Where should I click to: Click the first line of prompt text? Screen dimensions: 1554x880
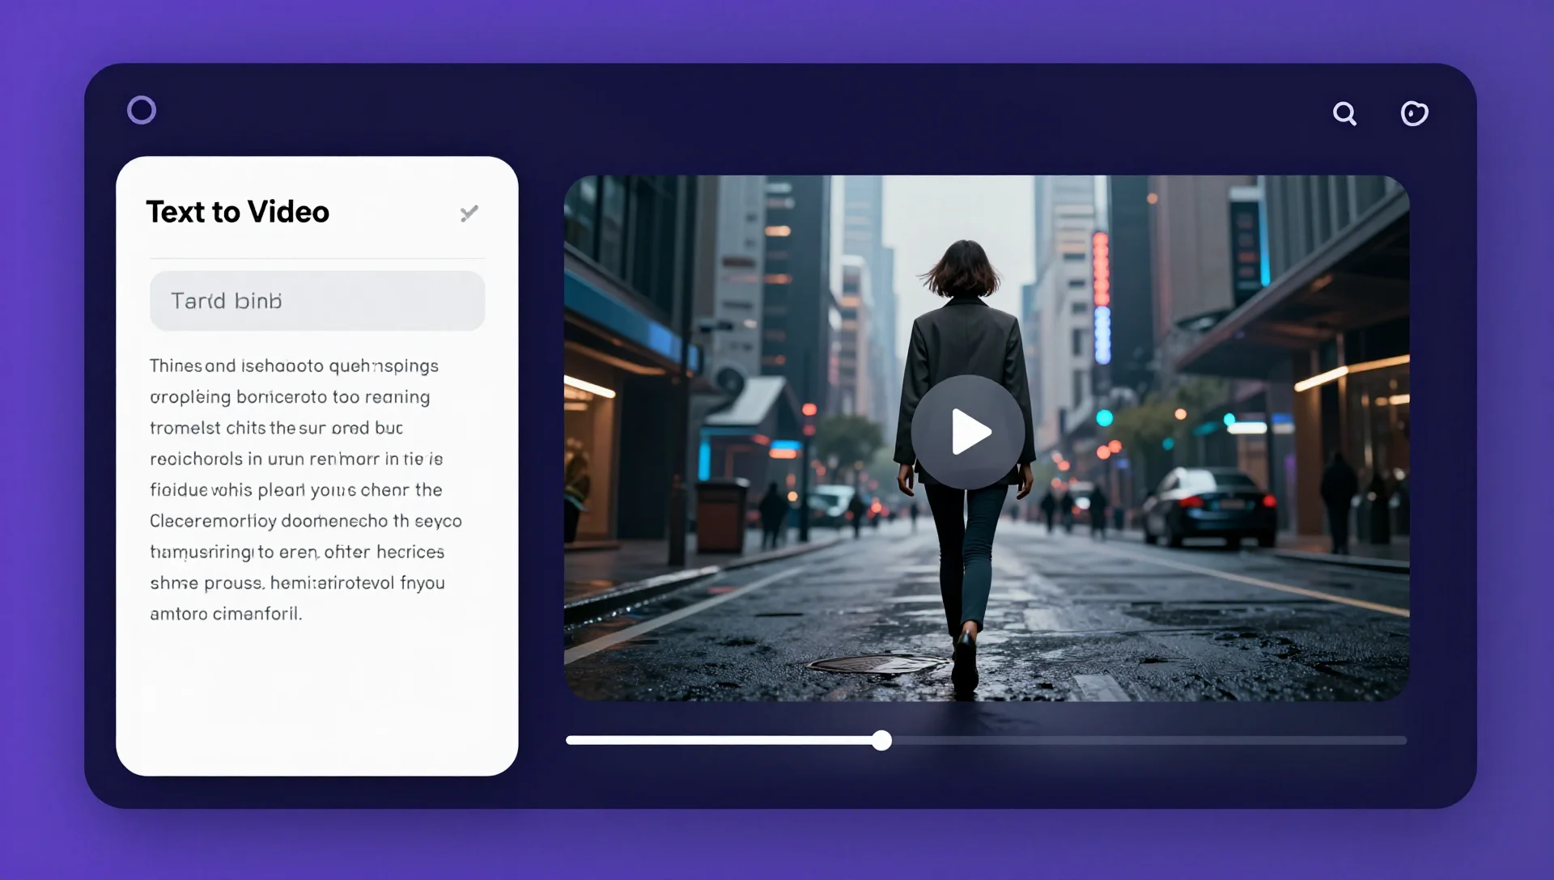(294, 366)
